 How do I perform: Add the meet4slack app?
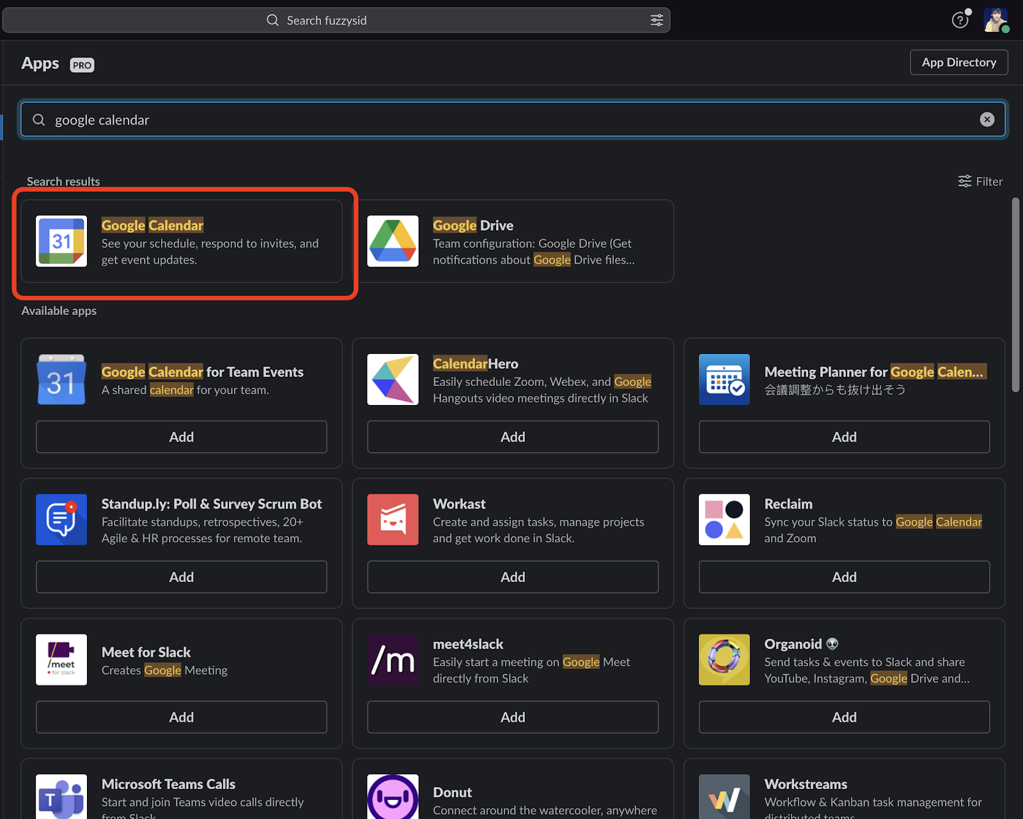(x=513, y=717)
